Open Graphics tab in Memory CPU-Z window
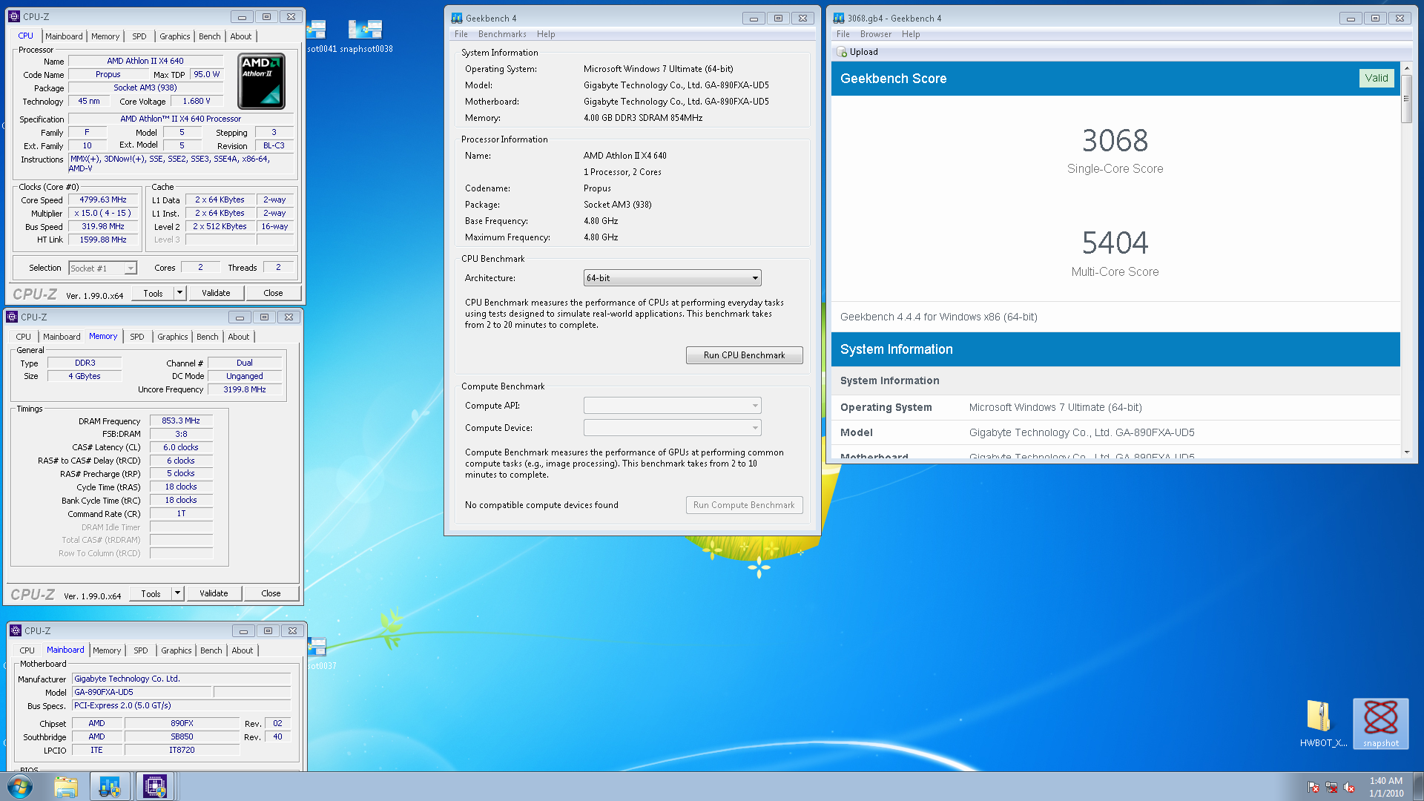The image size is (1424, 801). pyautogui.click(x=172, y=337)
